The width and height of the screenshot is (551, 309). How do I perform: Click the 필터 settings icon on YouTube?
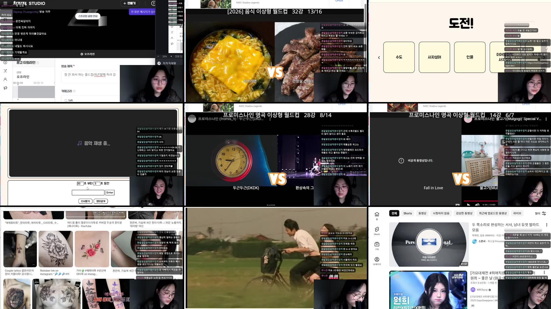coord(544,213)
